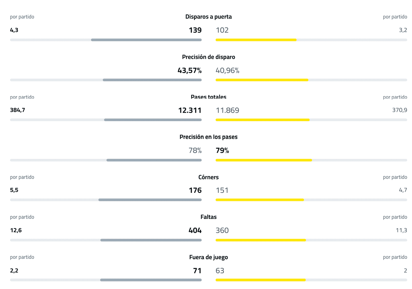Click the 40,96% shot accuracy value
Viewport: 412px width, 289px height.
pyautogui.click(x=228, y=70)
